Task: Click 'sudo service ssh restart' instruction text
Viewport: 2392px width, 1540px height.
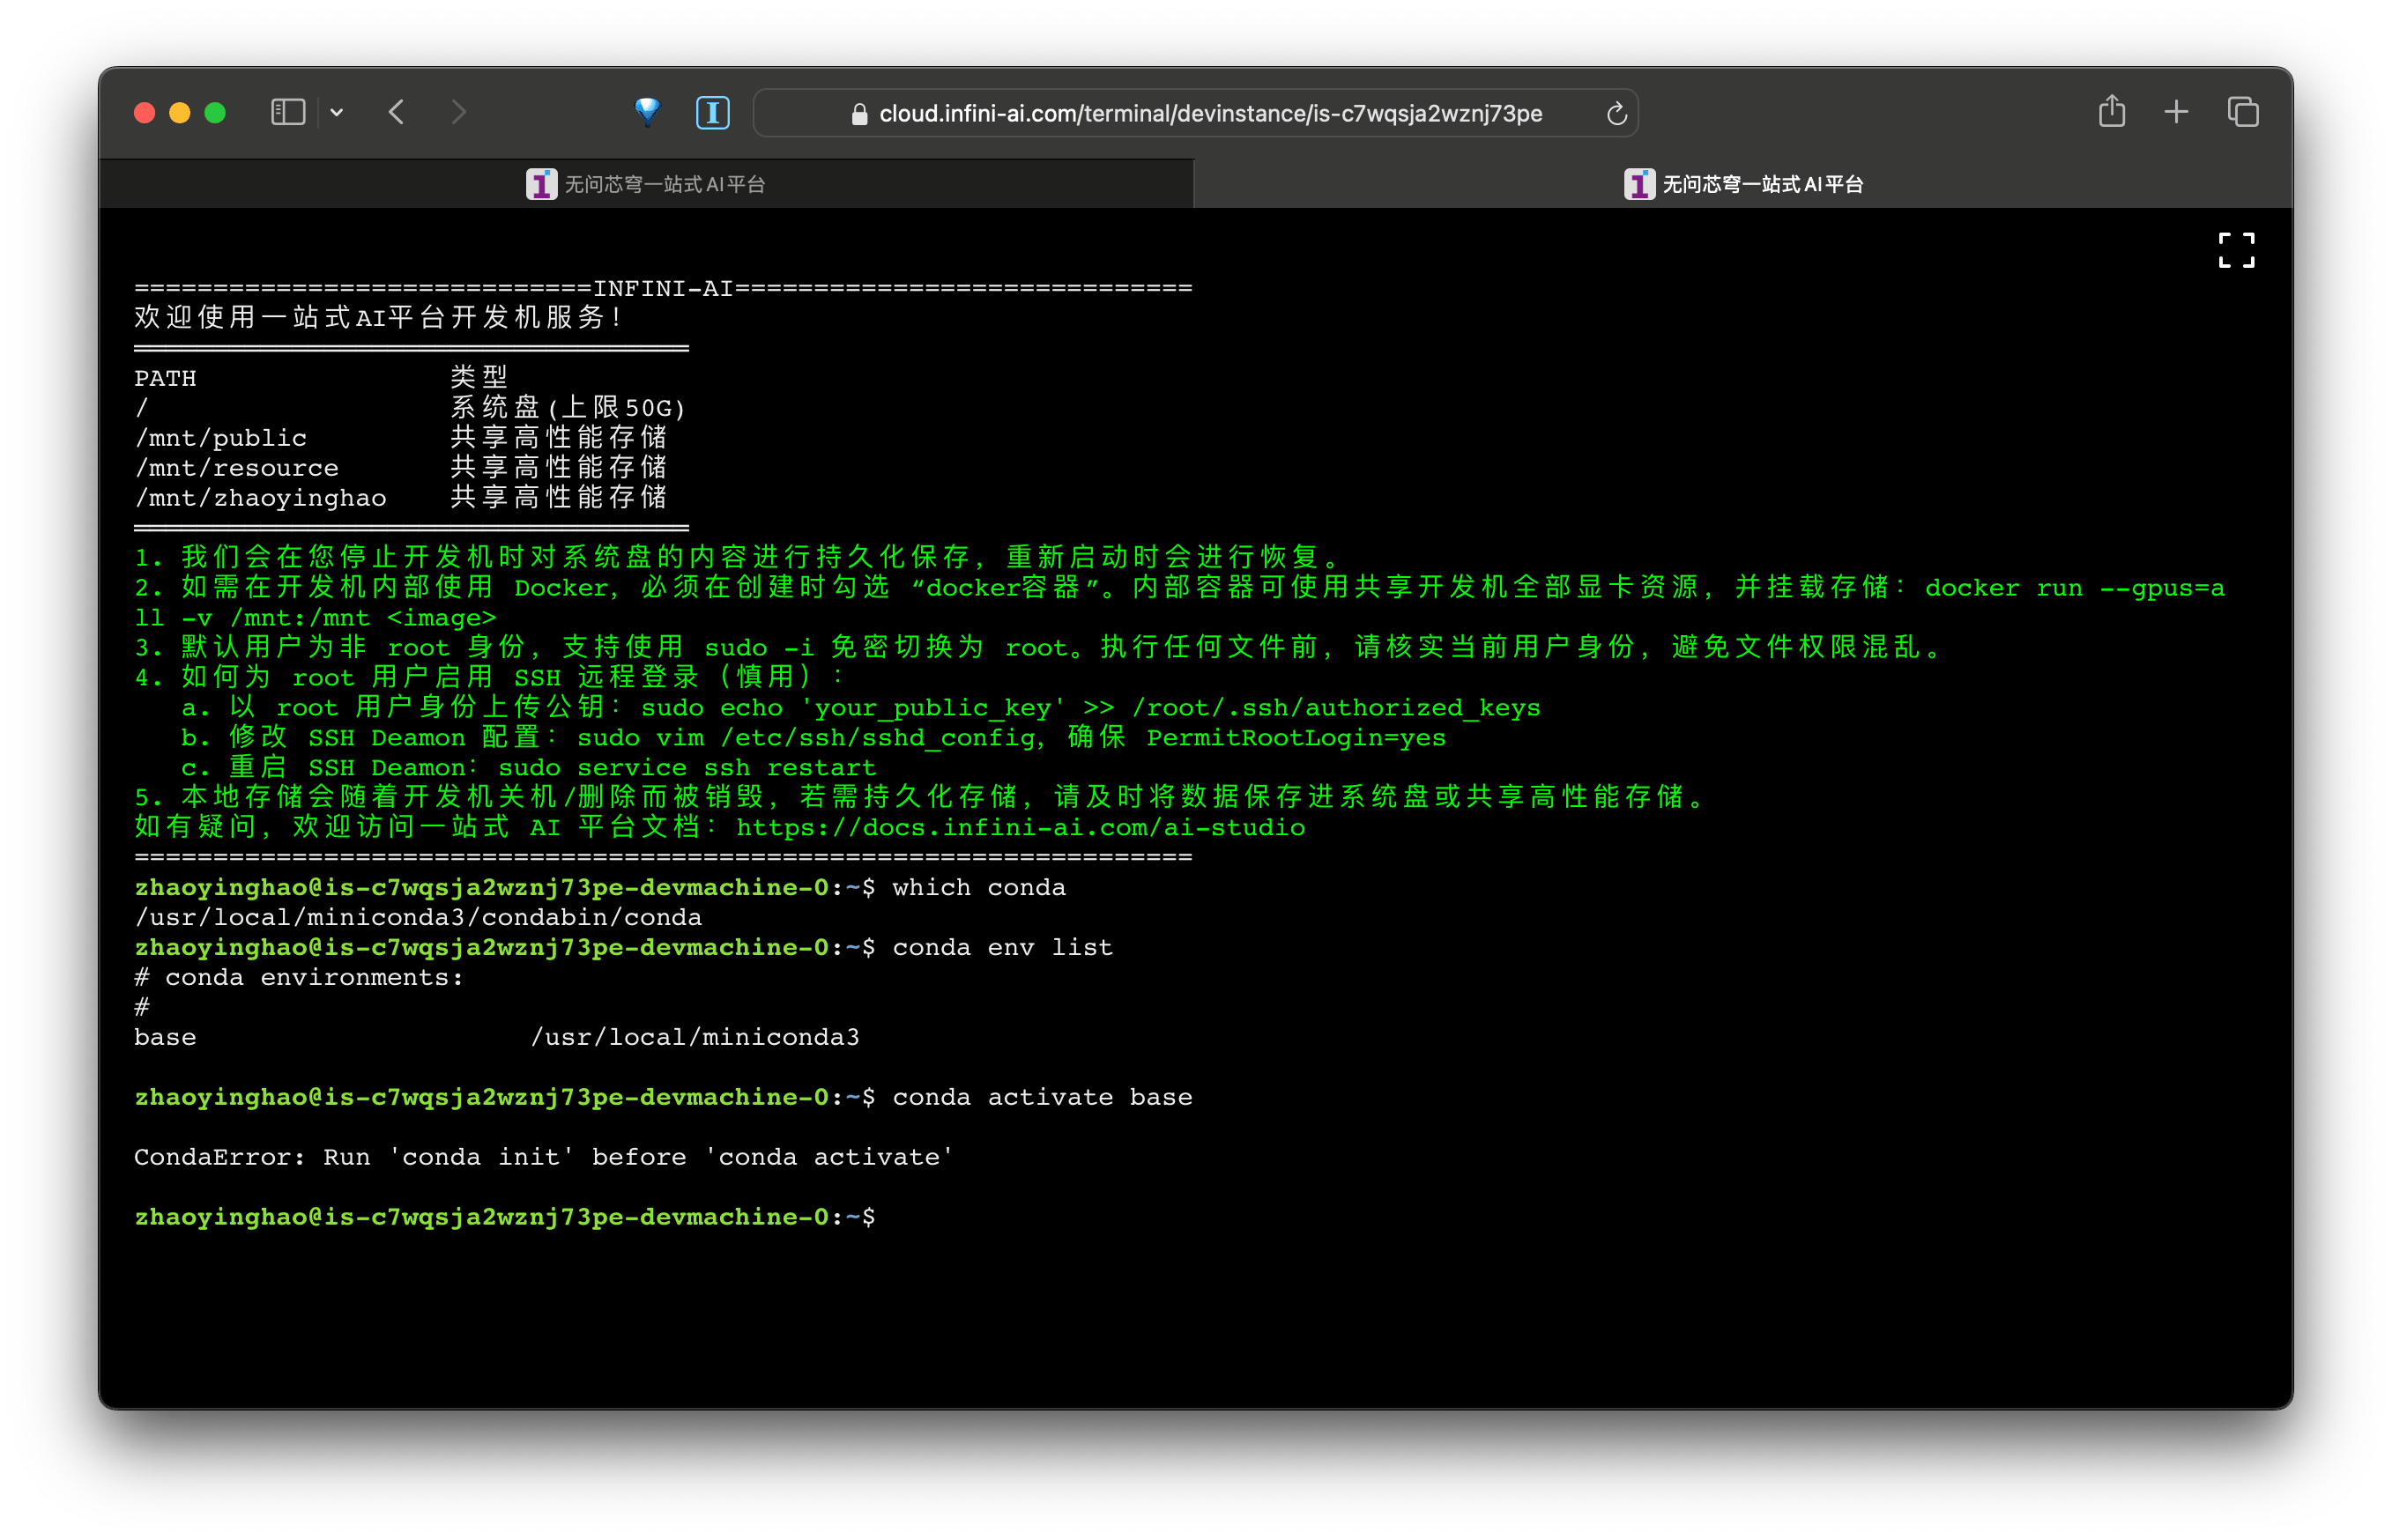Action: point(687,767)
